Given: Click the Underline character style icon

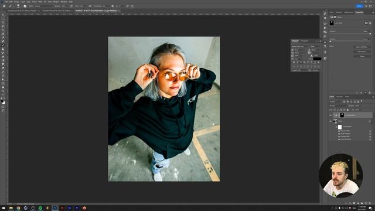Looking at the screenshot, I should pos(315,63).
